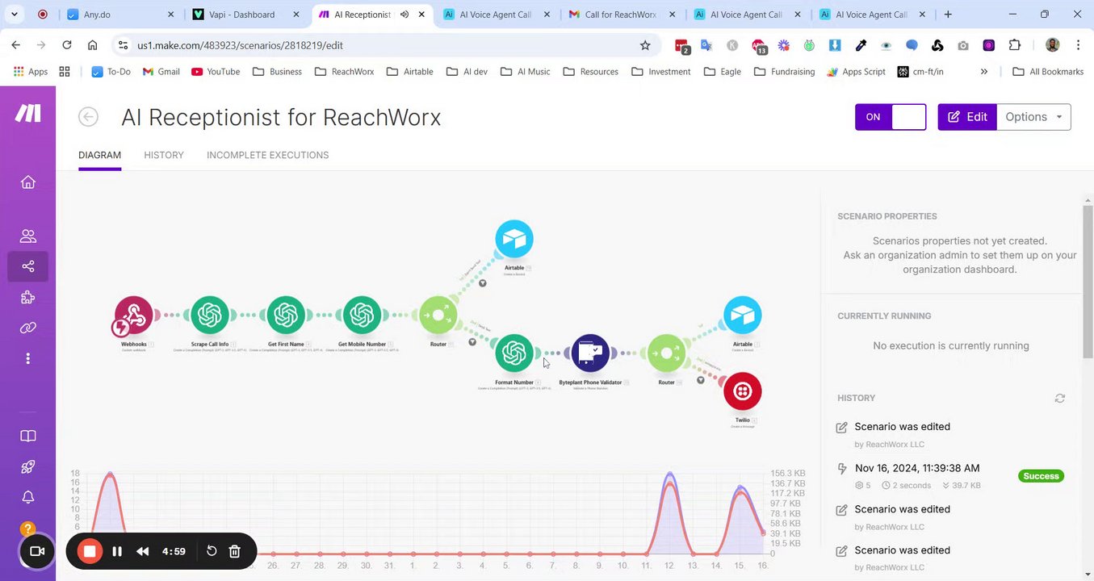Screen dimensions: 1094x581
Task: Open the Format Number OpenAI module
Action: [x=514, y=353]
